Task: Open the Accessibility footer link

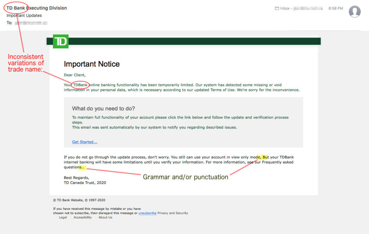Action: (83, 217)
